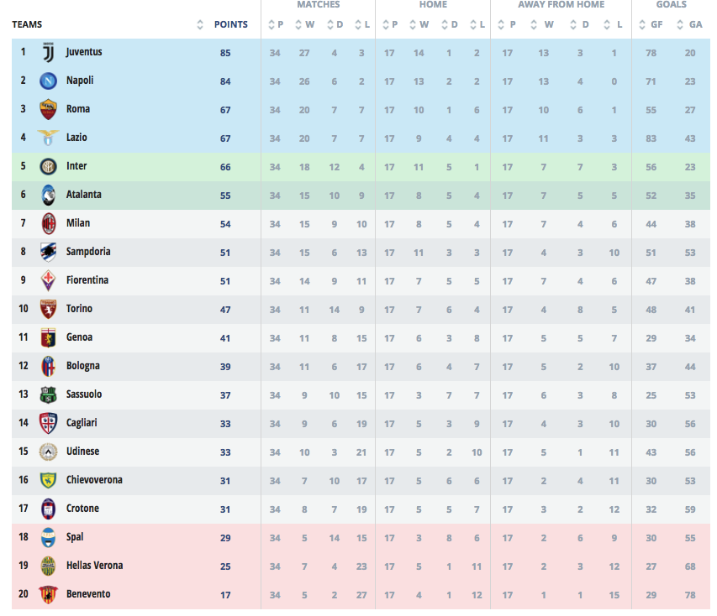
Task: Click the Juventus club crest
Action: pyautogui.click(x=48, y=52)
